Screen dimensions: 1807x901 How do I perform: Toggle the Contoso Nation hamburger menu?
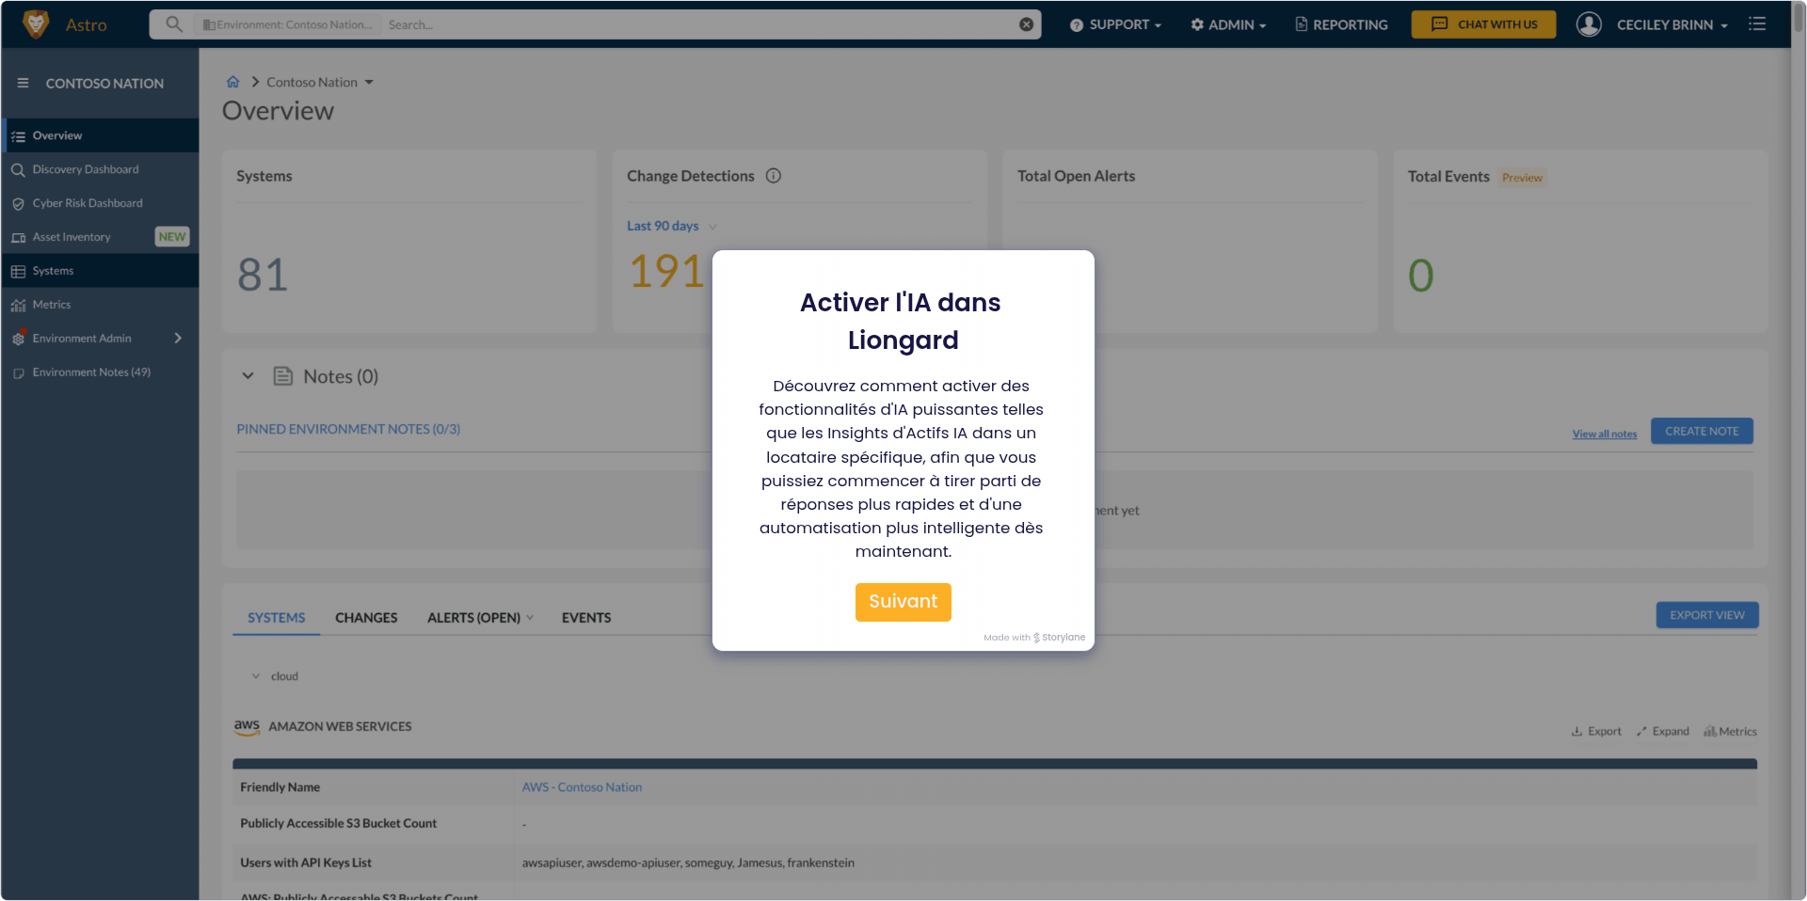(23, 84)
